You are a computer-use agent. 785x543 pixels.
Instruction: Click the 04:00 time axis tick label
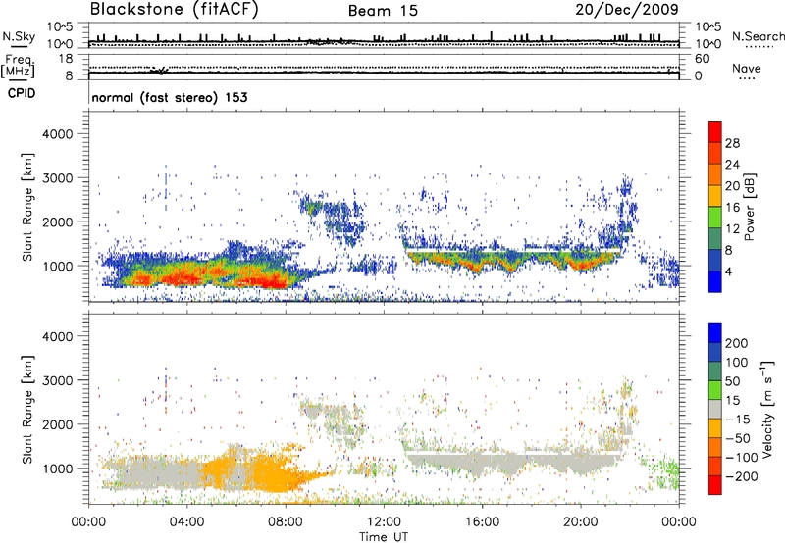pyautogui.click(x=187, y=522)
